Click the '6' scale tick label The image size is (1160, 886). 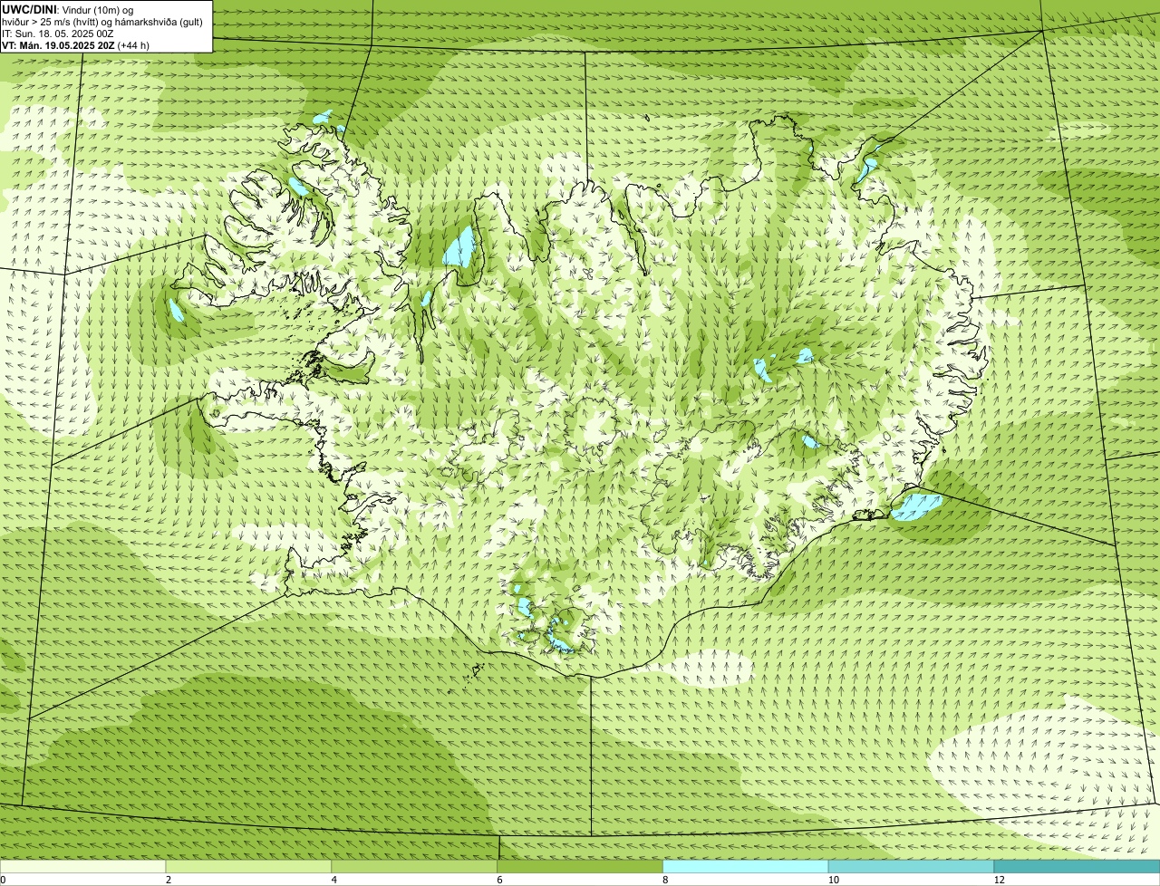click(499, 880)
